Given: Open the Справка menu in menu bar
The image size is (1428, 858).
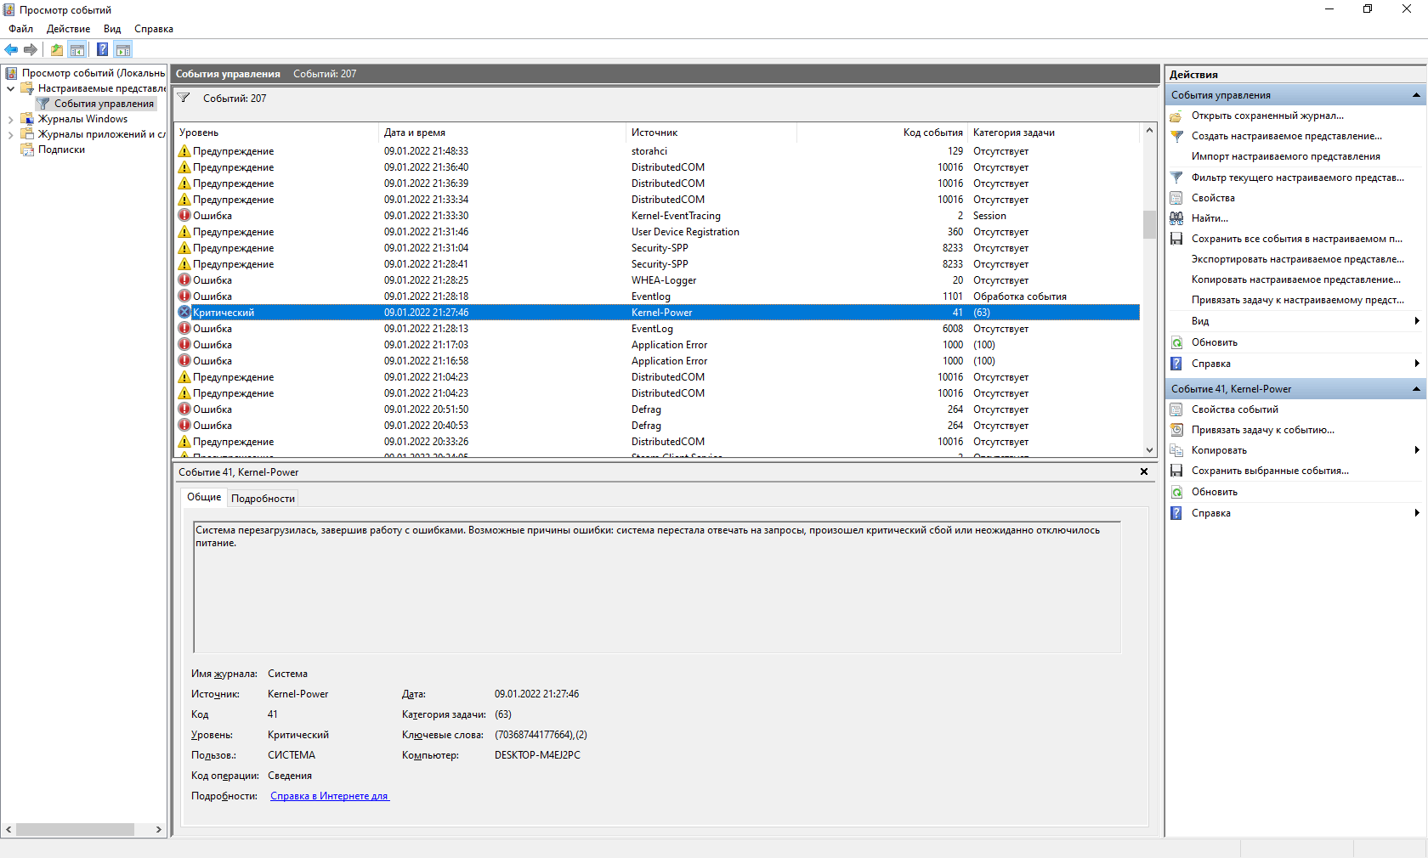Looking at the screenshot, I should click(x=154, y=29).
